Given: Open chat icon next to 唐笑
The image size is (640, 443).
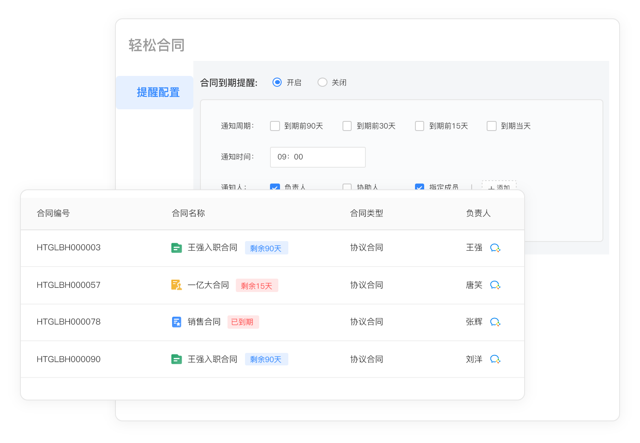Looking at the screenshot, I should click(x=495, y=285).
